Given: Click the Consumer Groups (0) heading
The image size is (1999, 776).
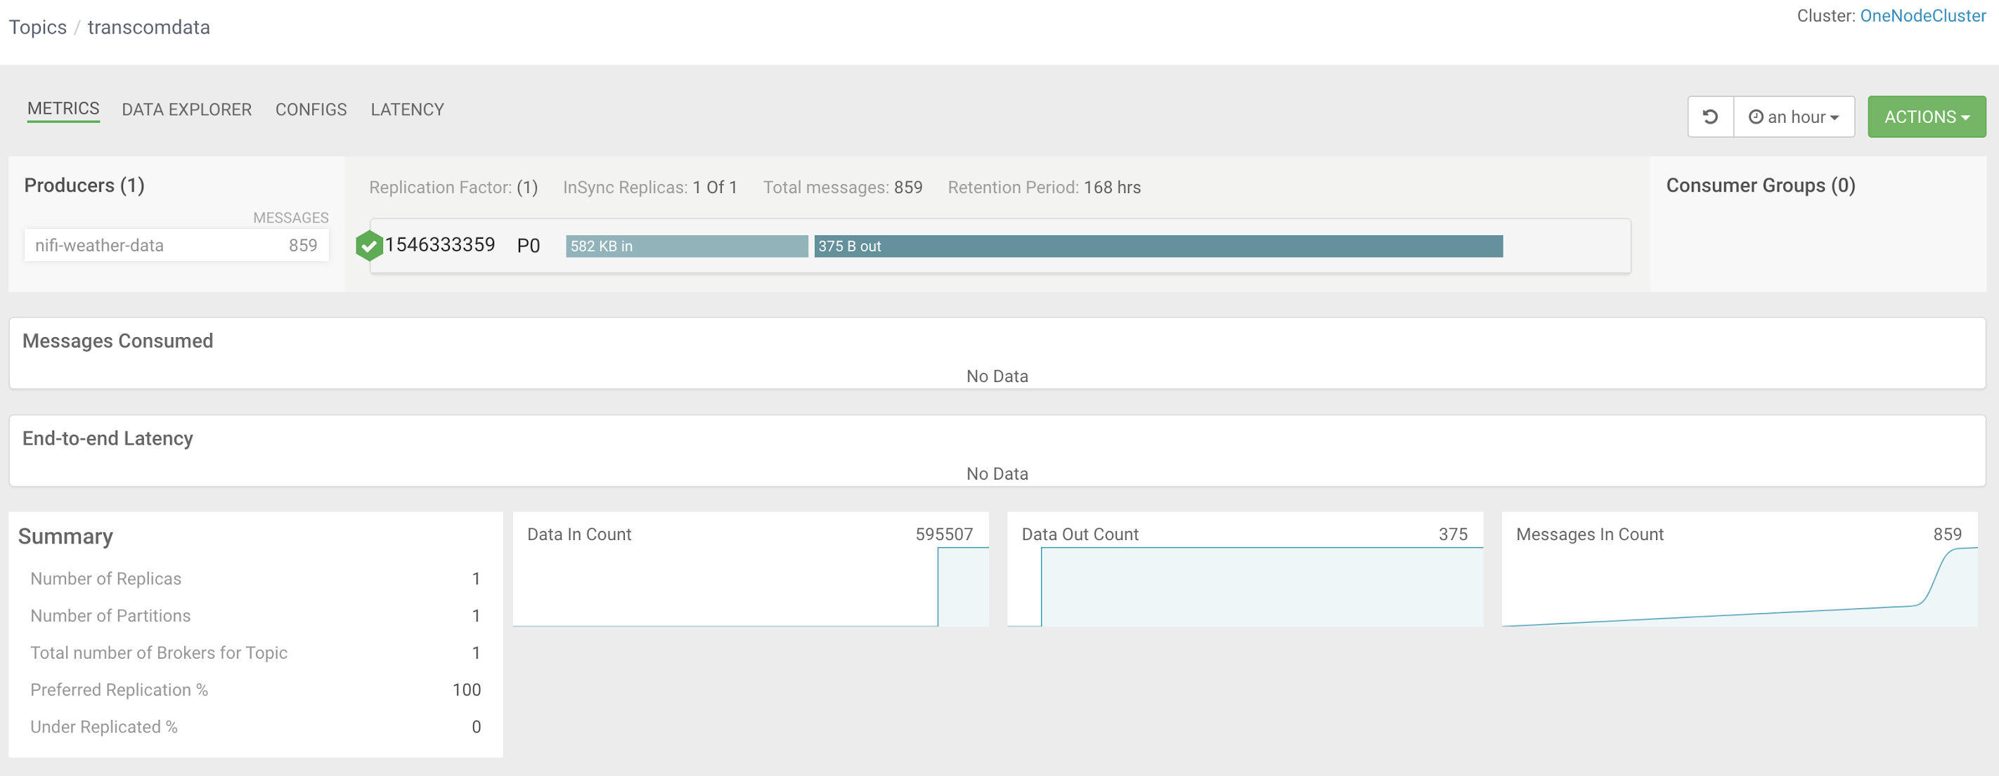Looking at the screenshot, I should (1760, 185).
